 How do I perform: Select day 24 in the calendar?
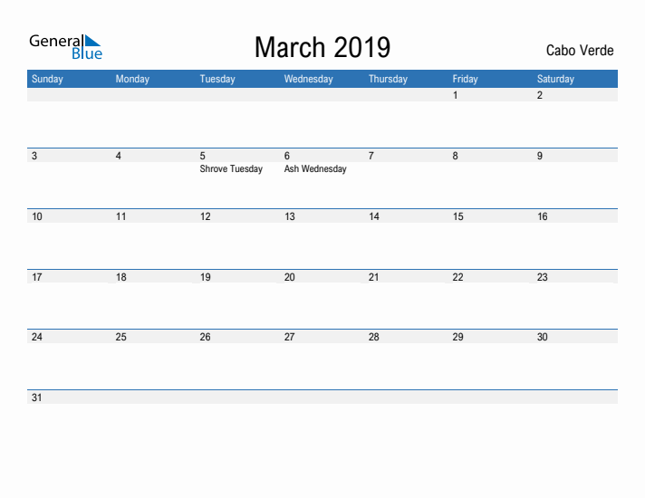tap(37, 337)
